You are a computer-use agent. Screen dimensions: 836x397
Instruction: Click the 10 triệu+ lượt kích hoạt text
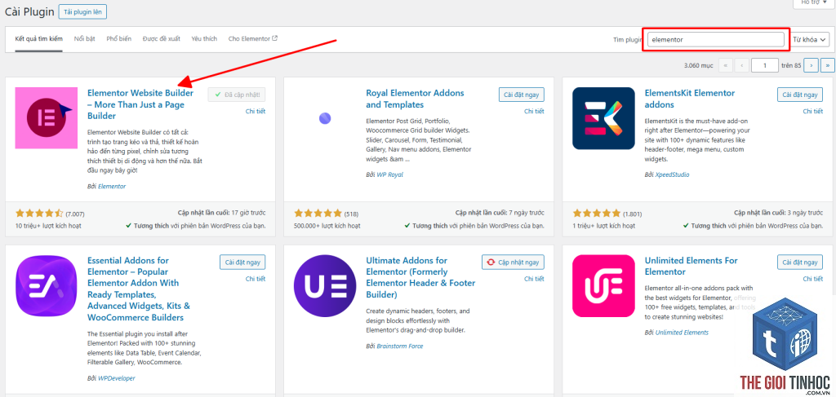tap(48, 226)
